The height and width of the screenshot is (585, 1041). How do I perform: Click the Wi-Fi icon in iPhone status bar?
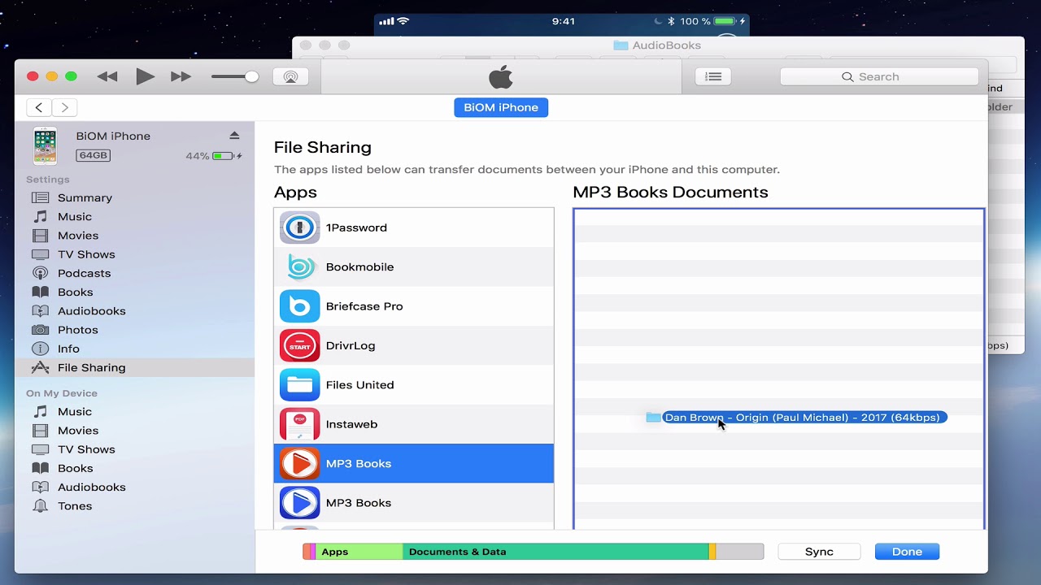(x=404, y=21)
